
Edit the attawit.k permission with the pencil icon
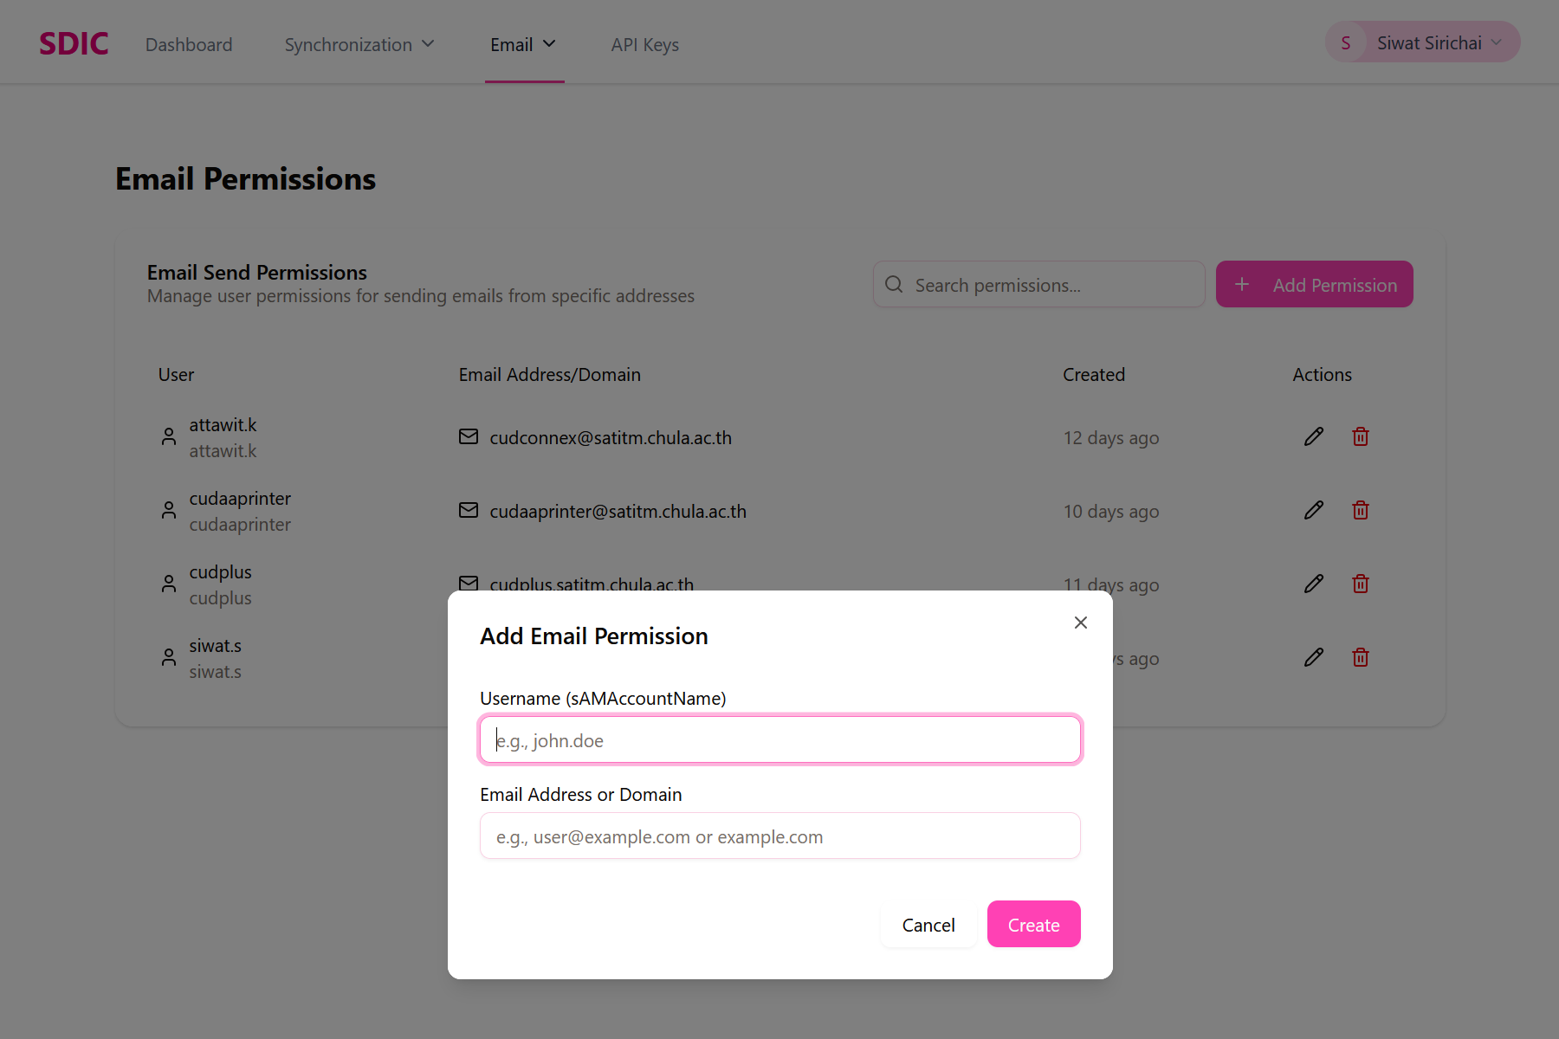click(1314, 436)
